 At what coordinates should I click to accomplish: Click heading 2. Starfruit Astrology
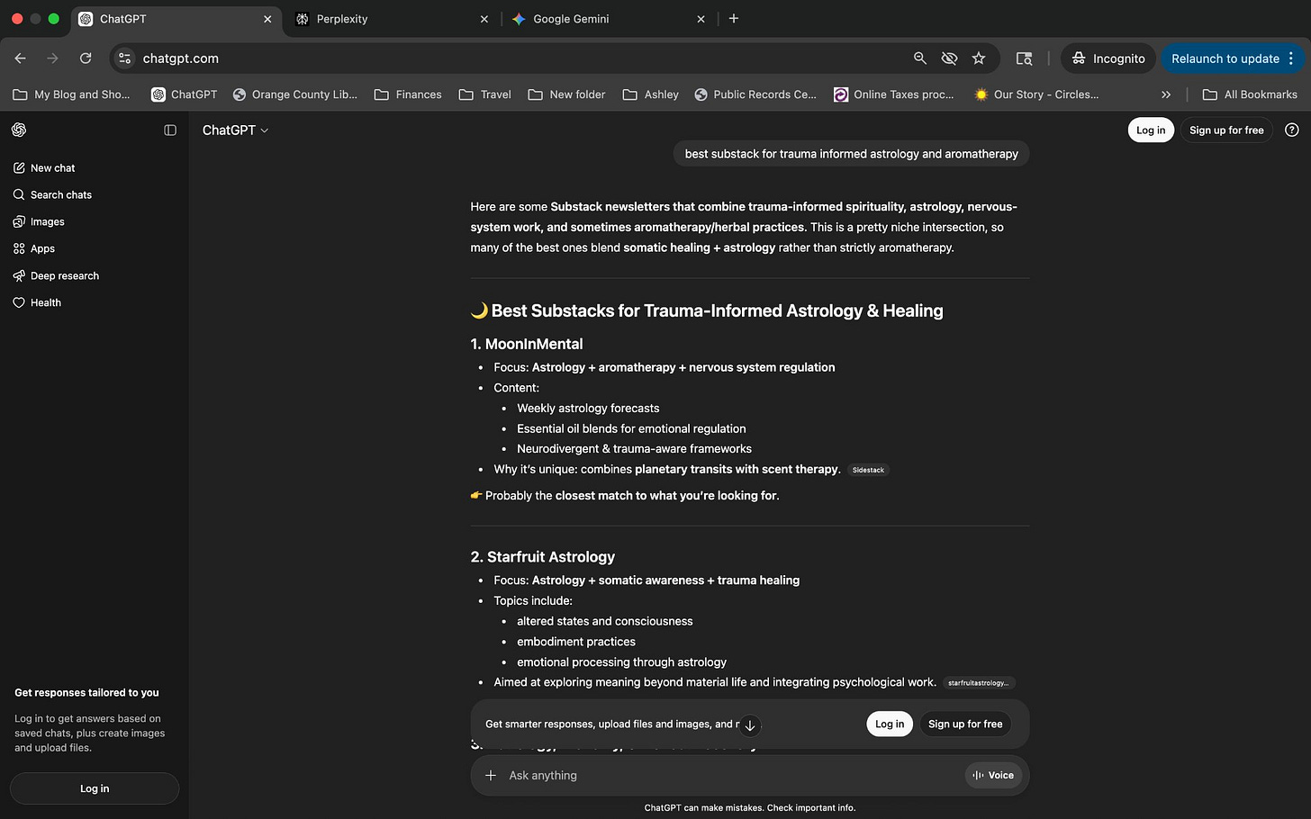[543, 557]
